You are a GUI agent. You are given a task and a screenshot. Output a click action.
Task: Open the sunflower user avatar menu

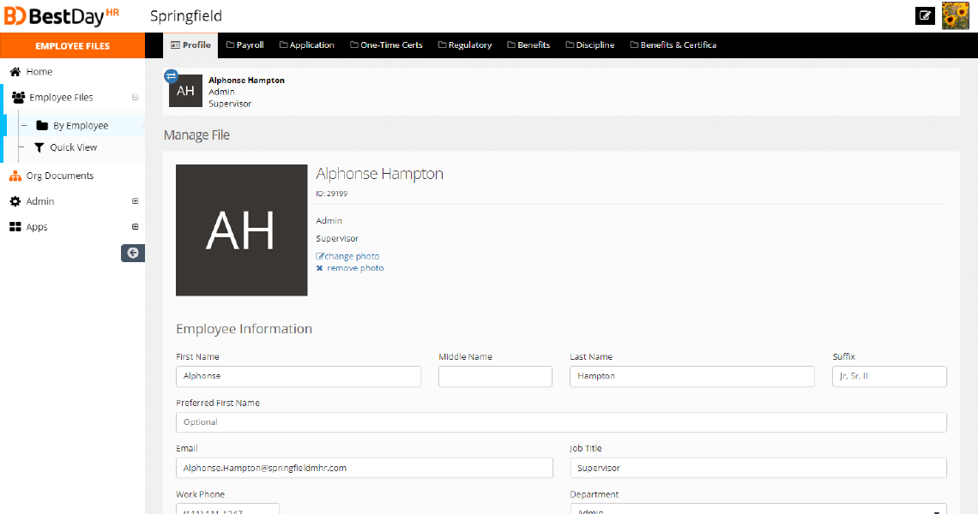click(955, 15)
